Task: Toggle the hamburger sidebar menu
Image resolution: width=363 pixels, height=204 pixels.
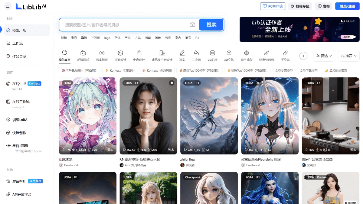Action: click(8, 6)
